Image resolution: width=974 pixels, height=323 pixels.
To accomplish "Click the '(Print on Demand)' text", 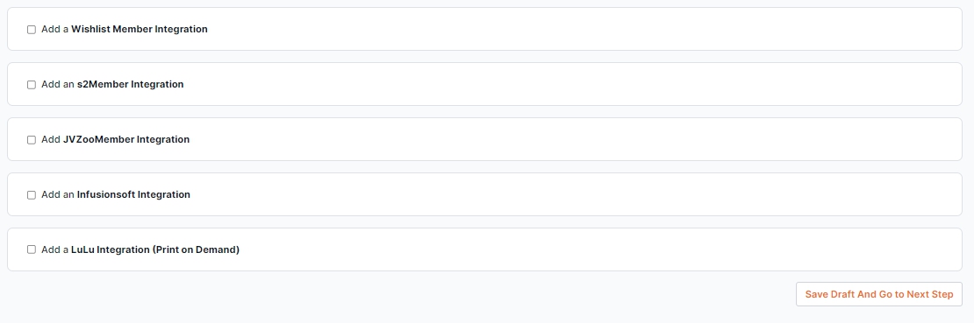I will [x=196, y=249].
